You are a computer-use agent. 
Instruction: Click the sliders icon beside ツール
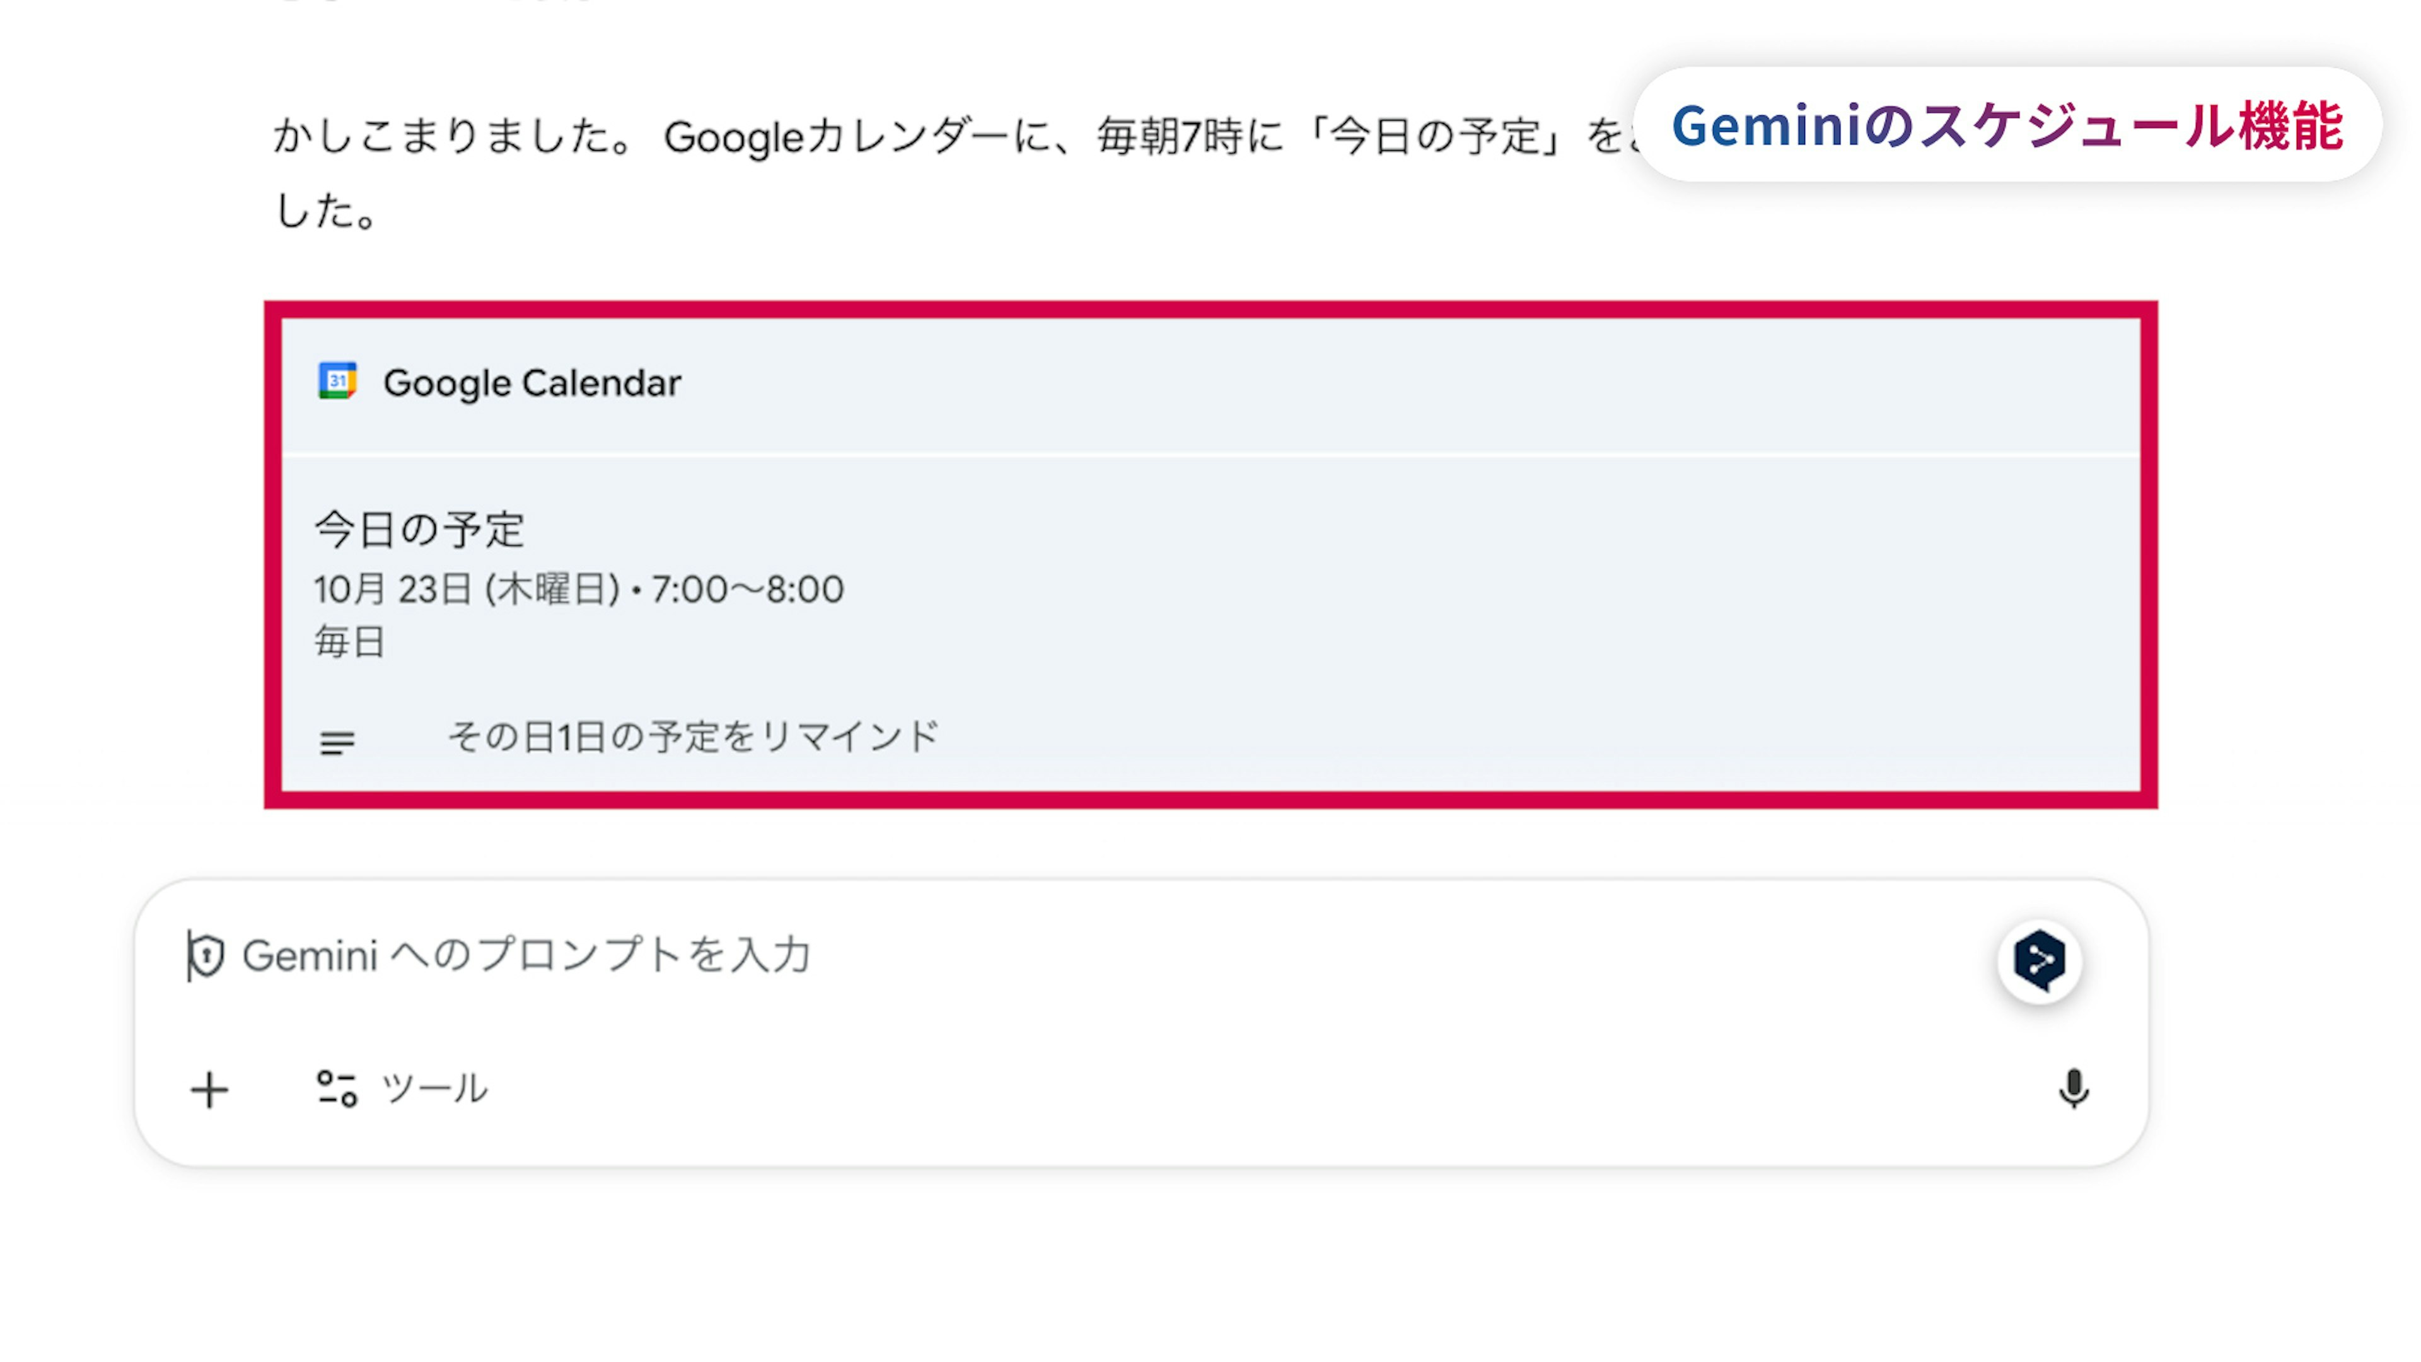(x=337, y=1090)
